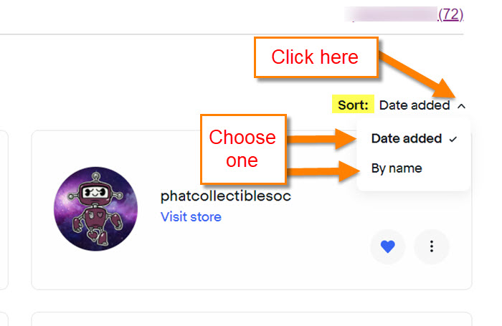
Task: Select the partially visible seller card below
Action: 252,319
